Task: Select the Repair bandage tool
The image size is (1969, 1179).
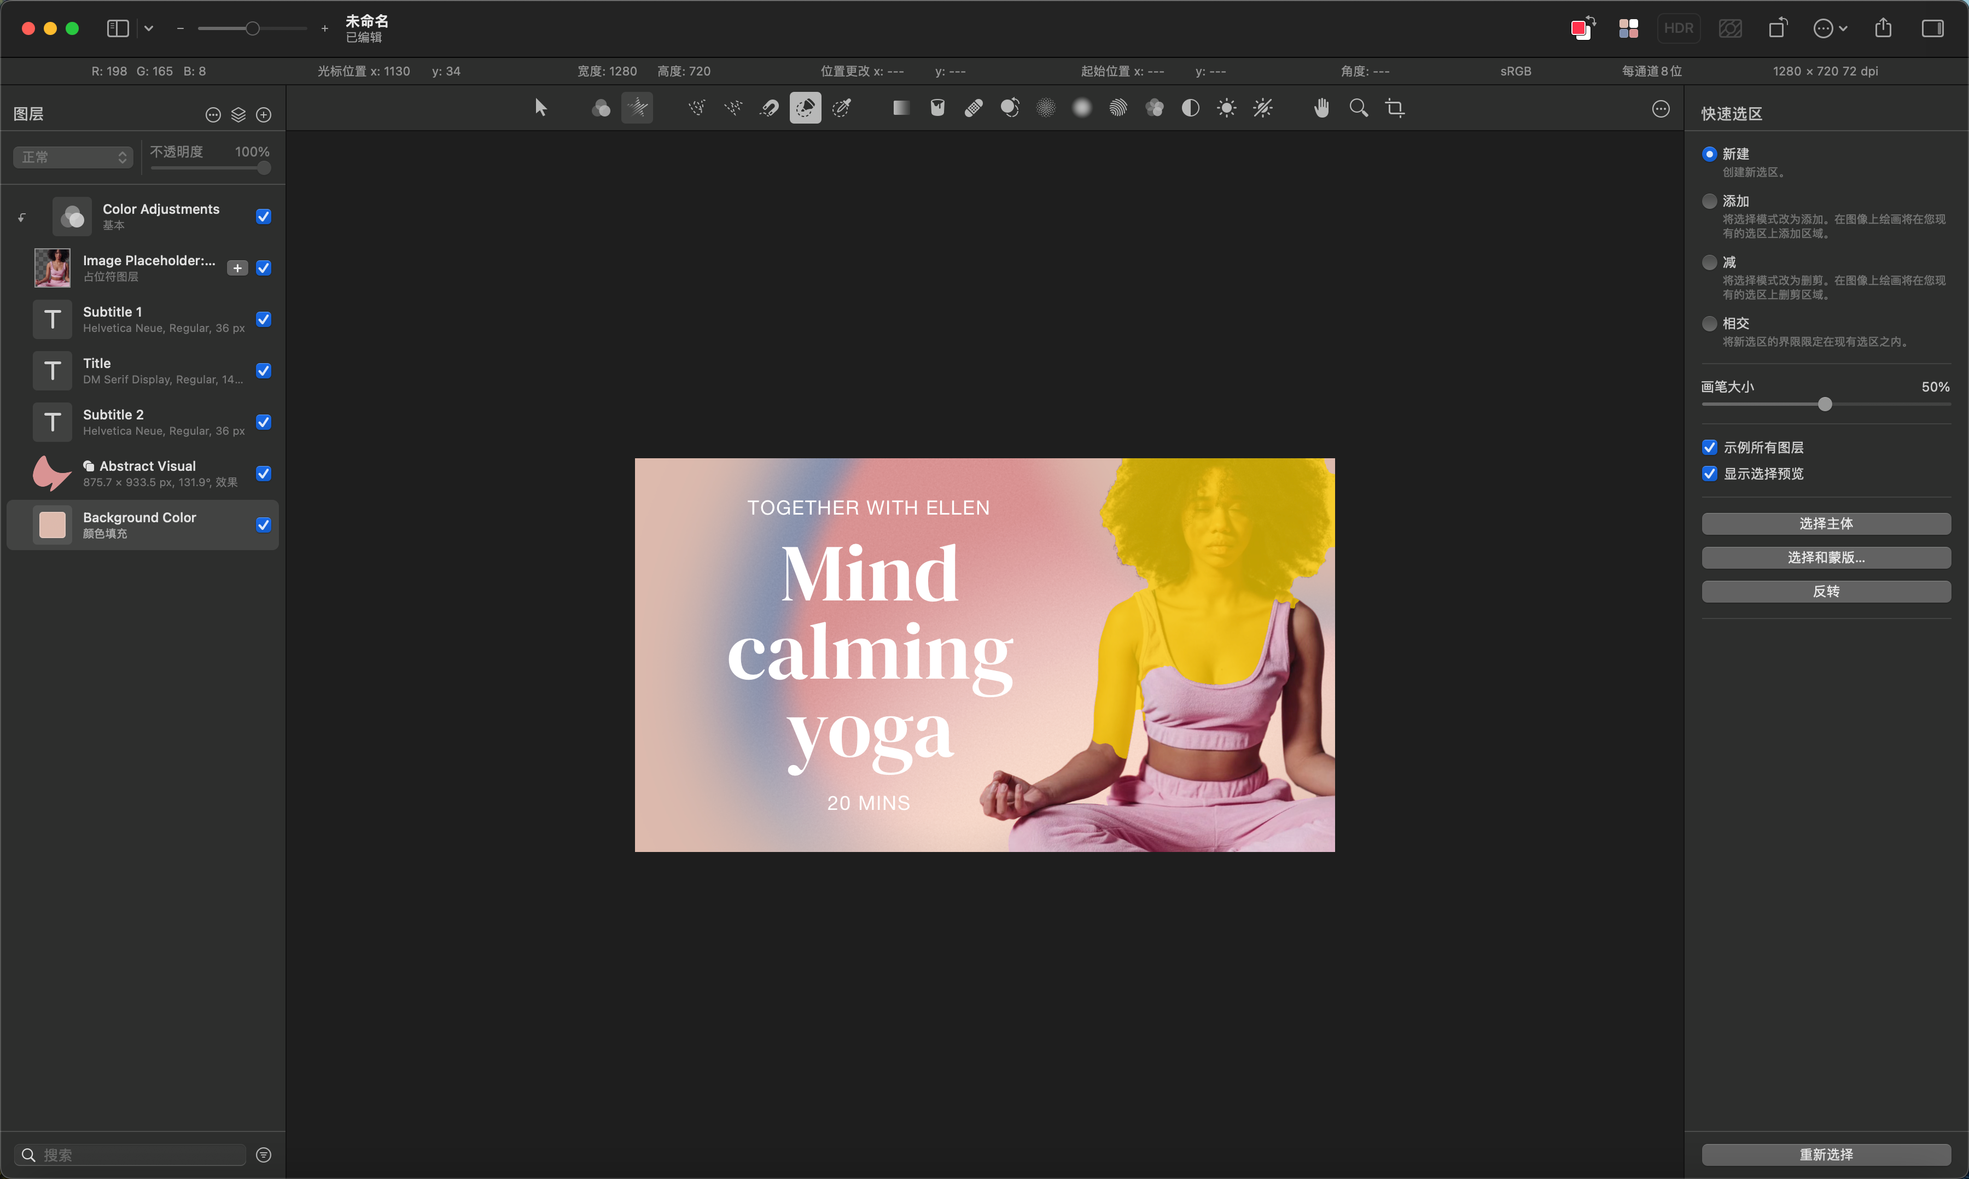Action: tap(974, 107)
